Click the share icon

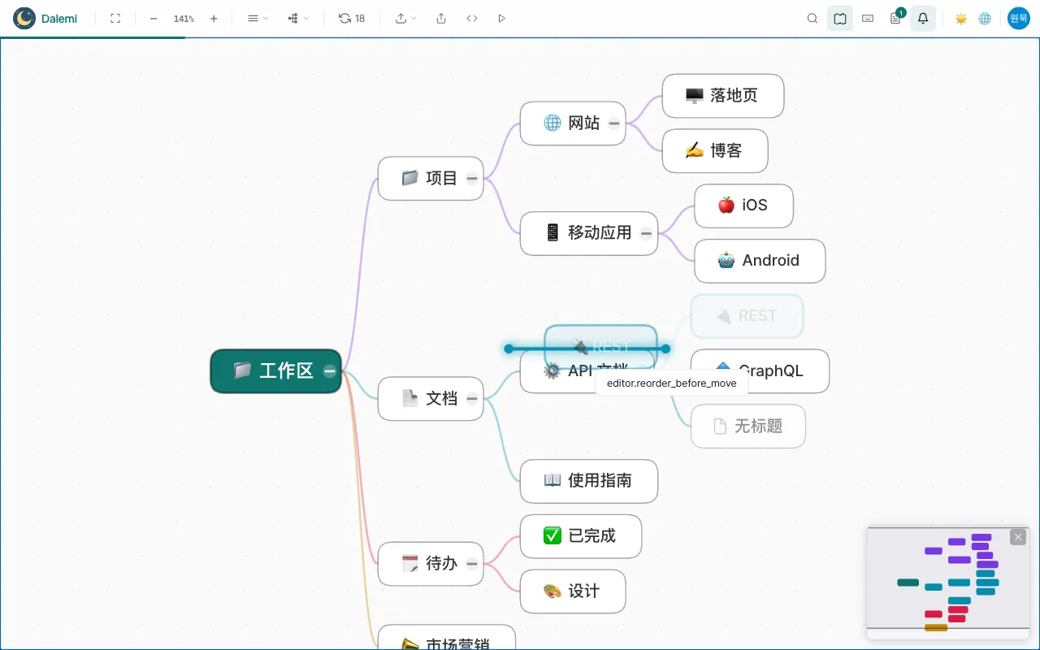pyautogui.click(x=441, y=18)
